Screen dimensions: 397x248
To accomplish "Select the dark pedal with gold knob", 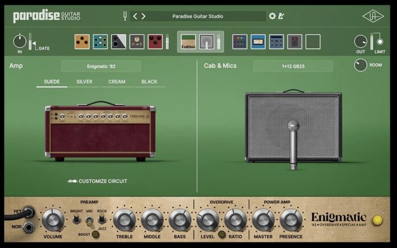I will 137,42.
